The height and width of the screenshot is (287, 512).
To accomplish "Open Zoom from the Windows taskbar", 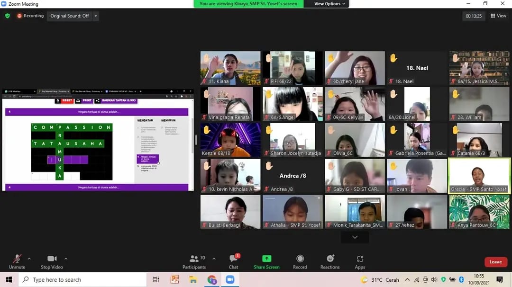I will 230,279.
